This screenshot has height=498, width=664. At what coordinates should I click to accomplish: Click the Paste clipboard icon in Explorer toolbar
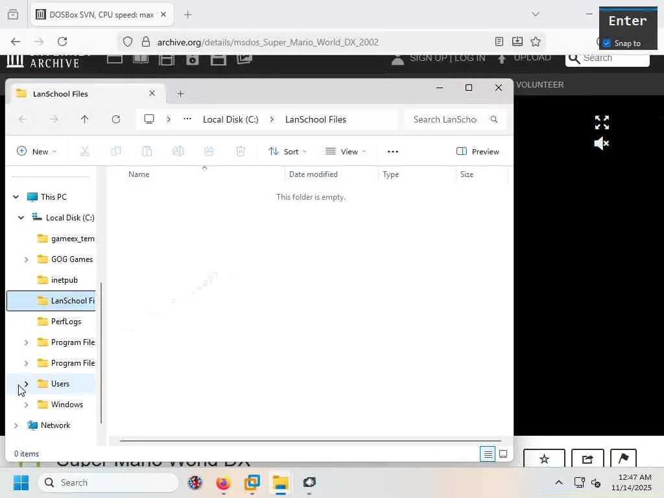click(x=147, y=151)
